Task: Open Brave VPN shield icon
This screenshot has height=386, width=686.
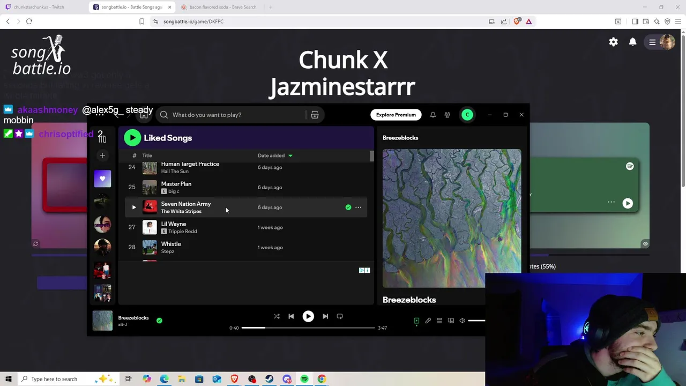Action: 667,21
